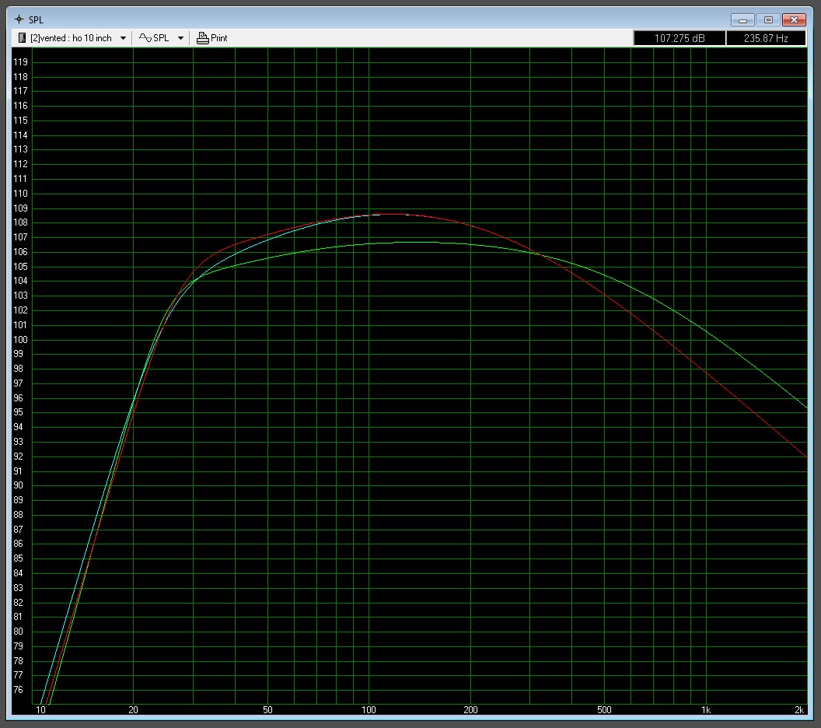The image size is (821, 728).
Task: Expand the SPL graph type dropdown arrow
Action: click(180, 38)
